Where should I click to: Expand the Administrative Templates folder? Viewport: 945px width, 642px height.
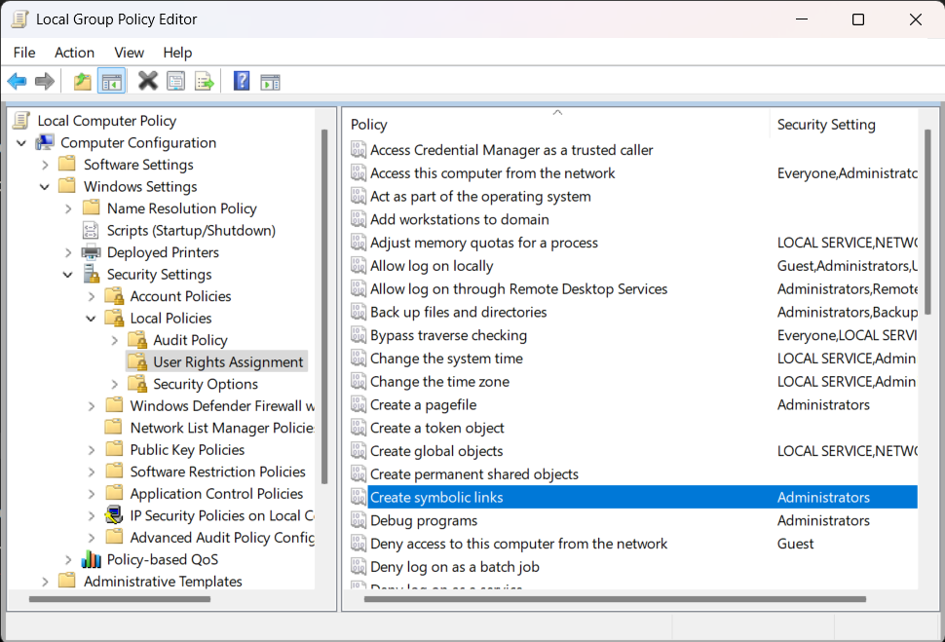tap(45, 582)
